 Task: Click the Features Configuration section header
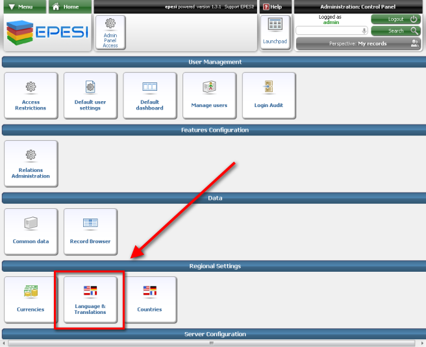pyautogui.click(x=214, y=130)
